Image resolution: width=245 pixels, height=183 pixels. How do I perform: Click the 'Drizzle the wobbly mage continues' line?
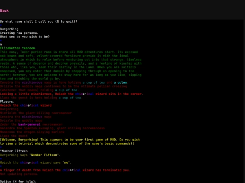point(64,86)
